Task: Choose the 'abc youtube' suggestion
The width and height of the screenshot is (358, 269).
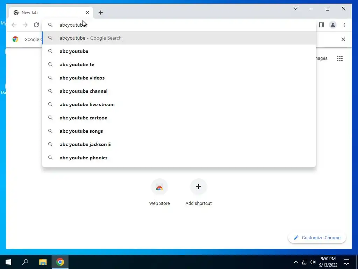Action: [x=179, y=51]
